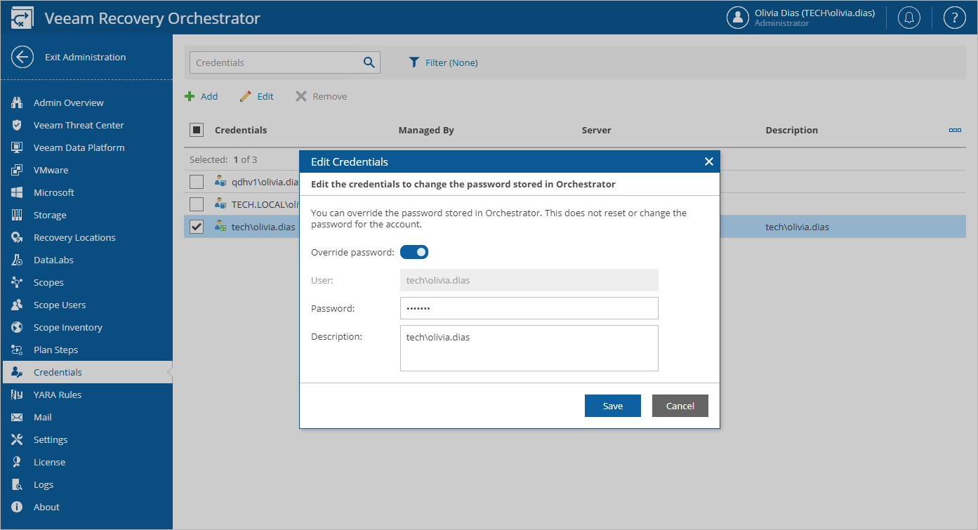This screenshot has height=530, width=978.
Task: Sort by the Managed By column header
Action: pos(426,130)
